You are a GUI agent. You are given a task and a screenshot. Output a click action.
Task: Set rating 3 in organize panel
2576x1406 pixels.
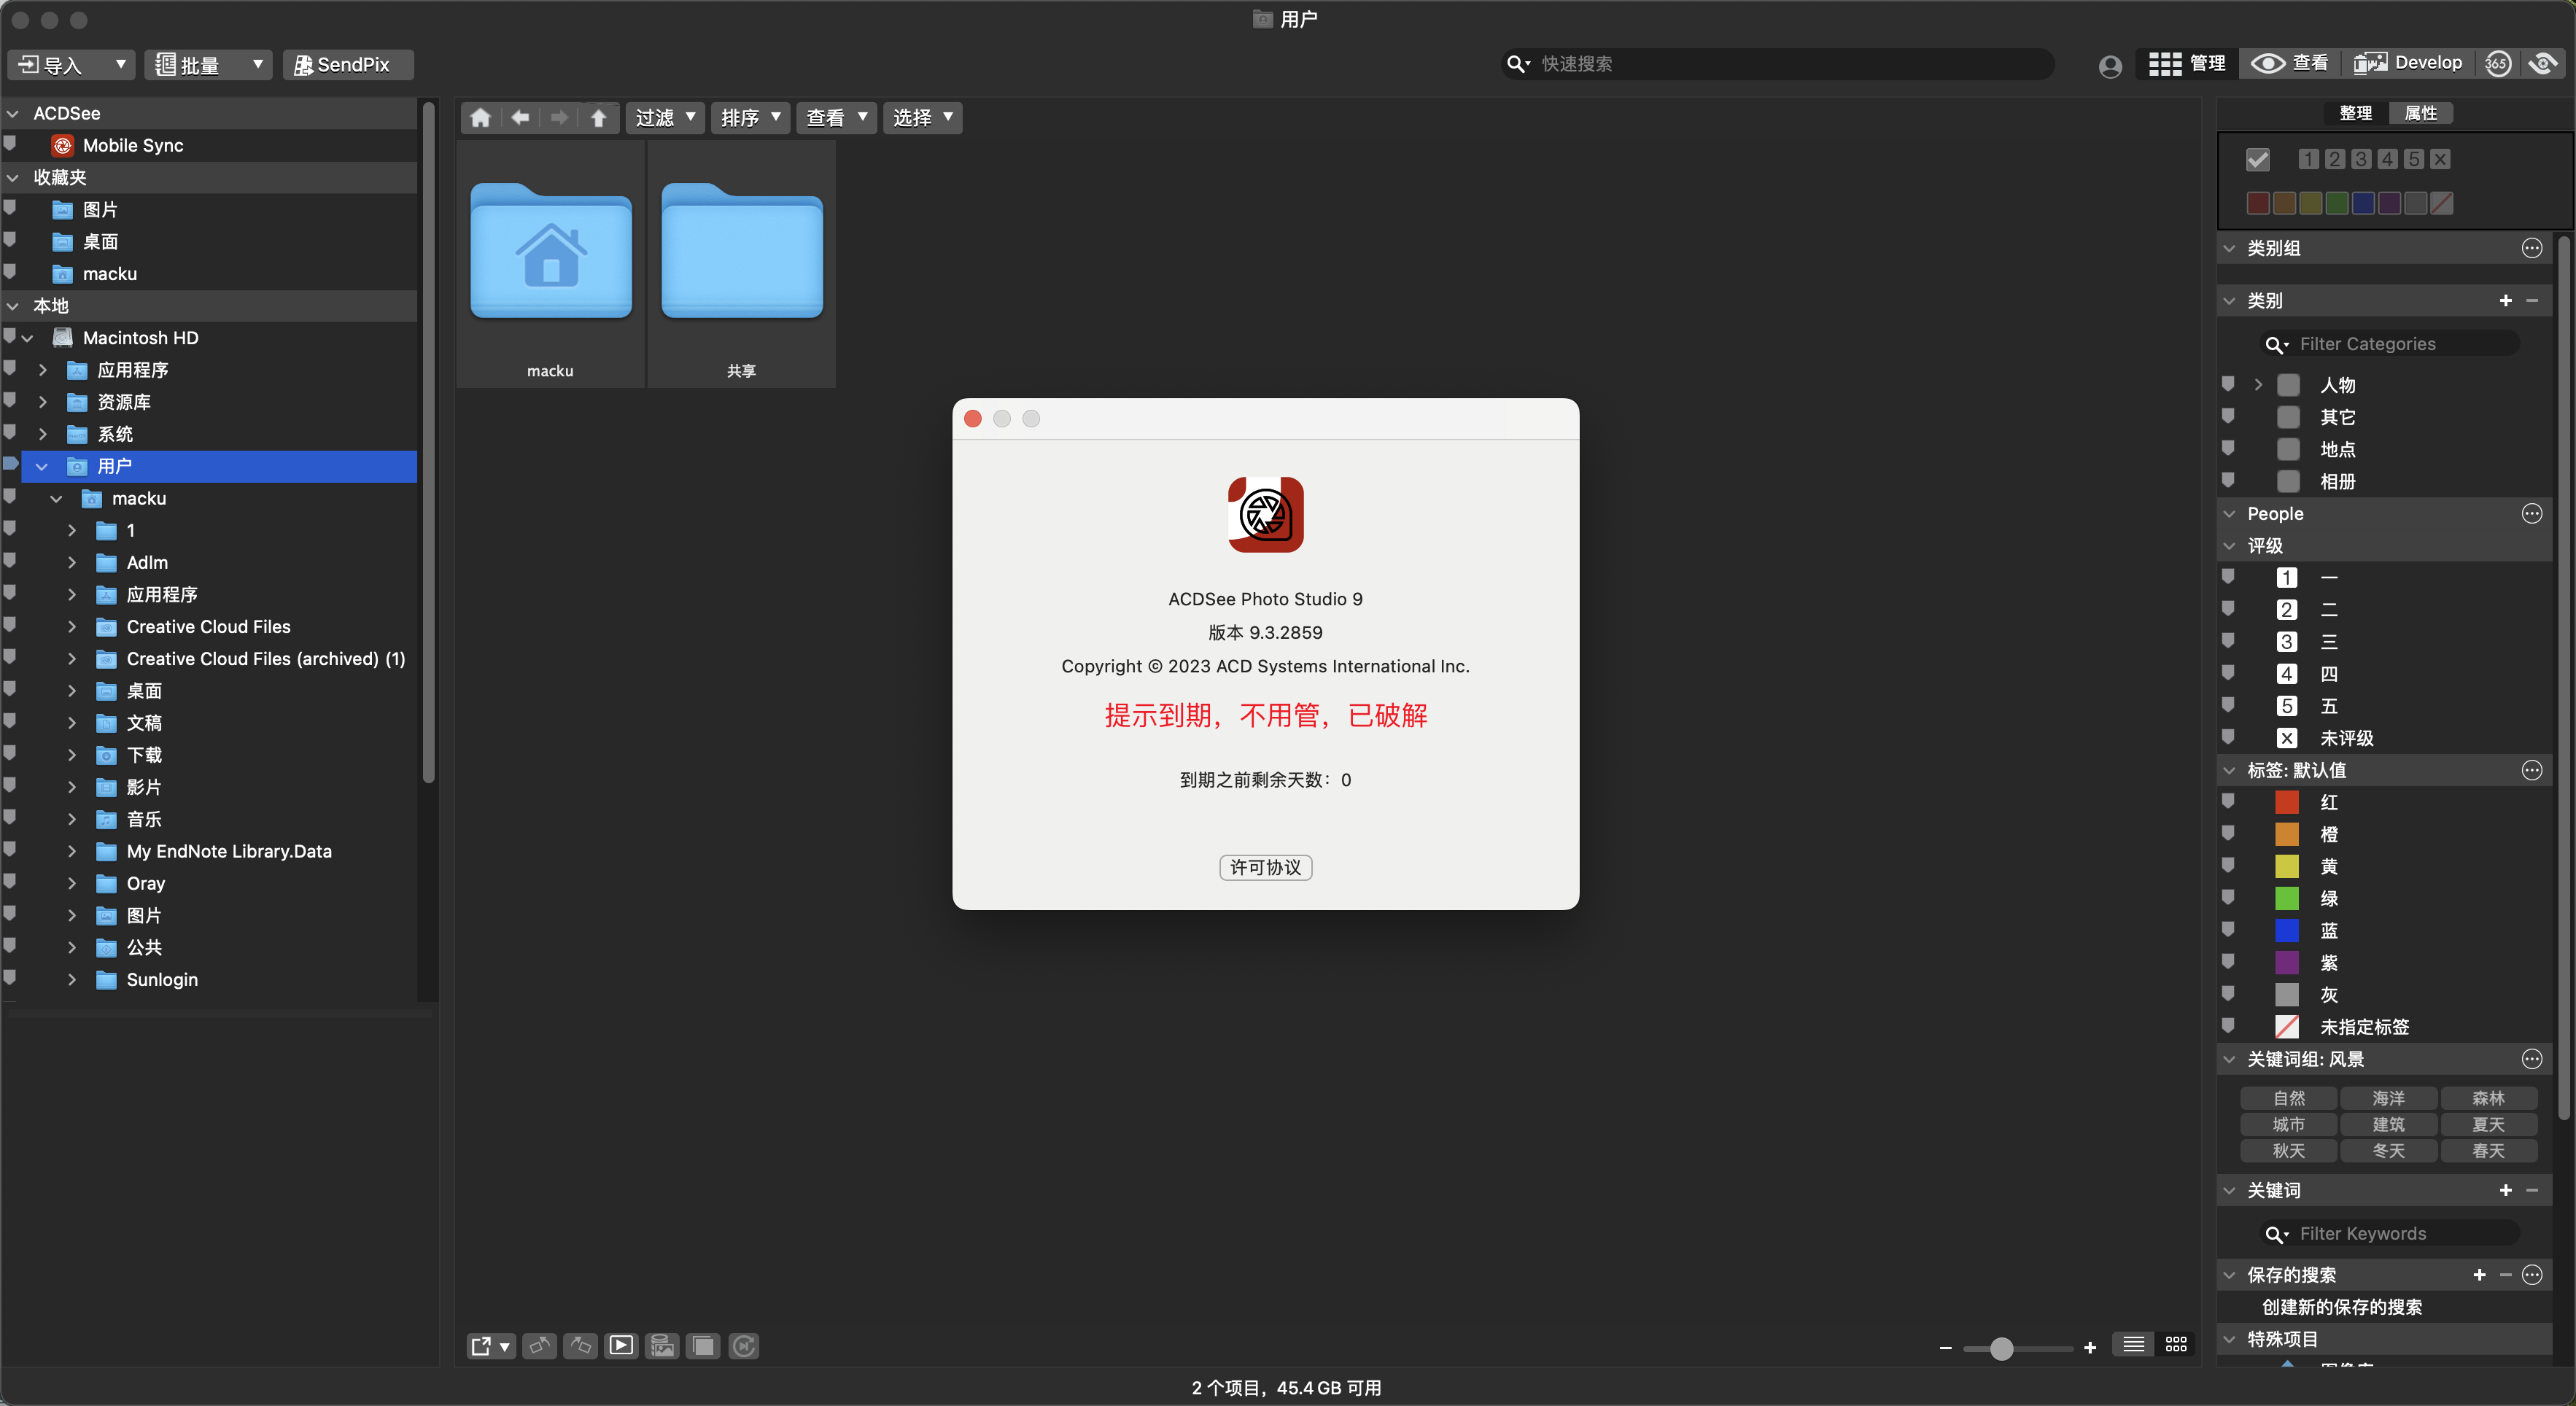click(x=2361, y=159)
